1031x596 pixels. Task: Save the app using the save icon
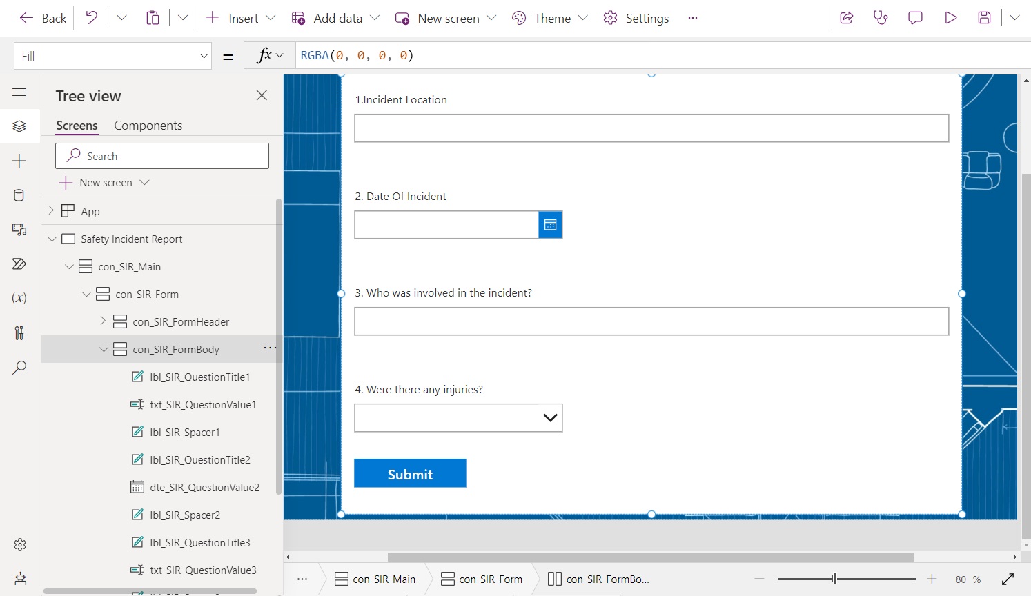point(984,18)
